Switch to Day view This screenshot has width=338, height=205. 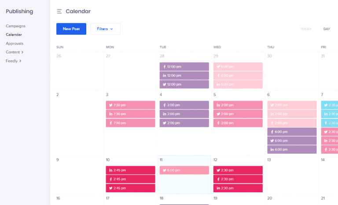tap(327, 29)
